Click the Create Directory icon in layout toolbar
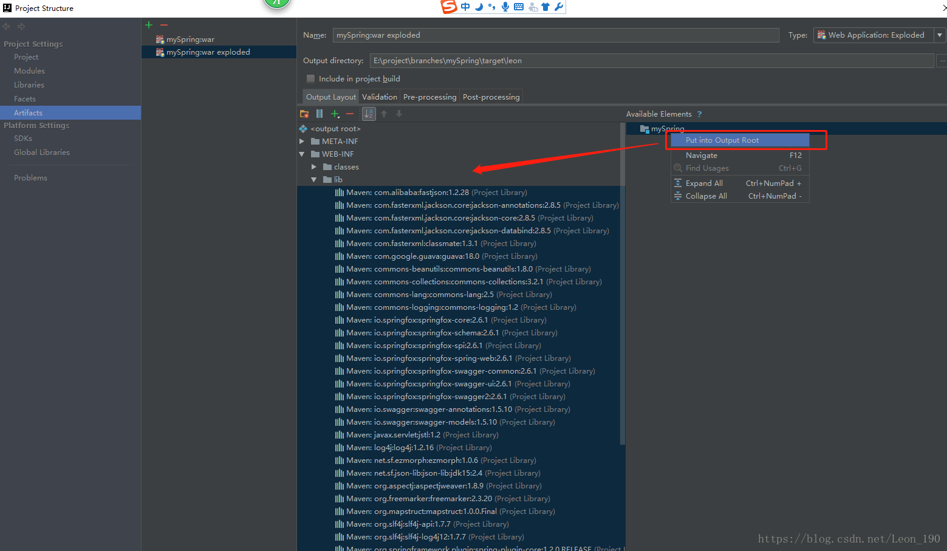 304,114
